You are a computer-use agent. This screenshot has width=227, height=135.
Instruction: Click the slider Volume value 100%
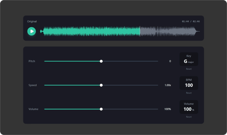point(168,109)
